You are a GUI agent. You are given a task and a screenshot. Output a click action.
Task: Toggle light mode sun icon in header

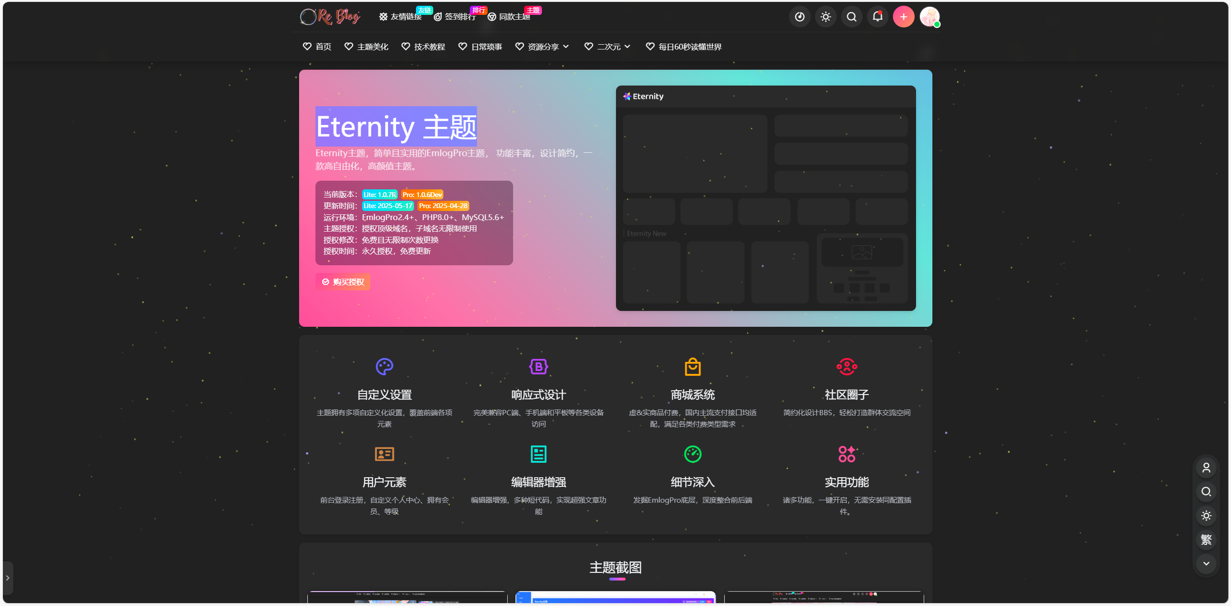(x=826, y=17)
